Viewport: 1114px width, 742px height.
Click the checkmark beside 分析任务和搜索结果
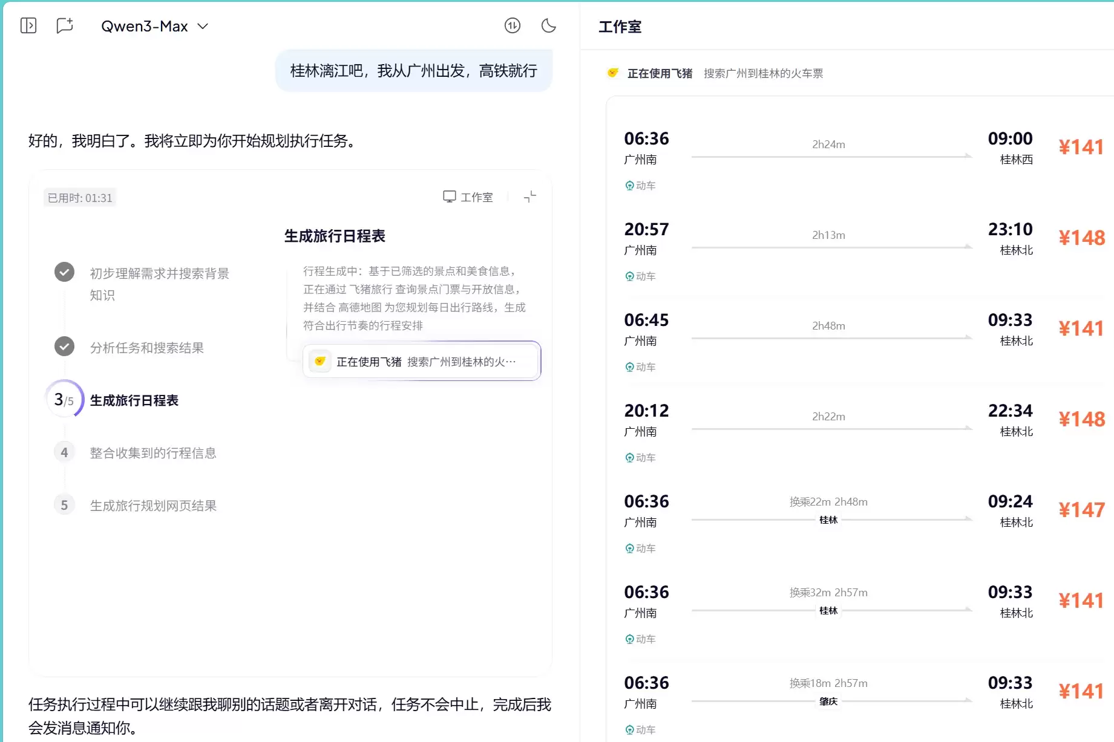point(64,347)
